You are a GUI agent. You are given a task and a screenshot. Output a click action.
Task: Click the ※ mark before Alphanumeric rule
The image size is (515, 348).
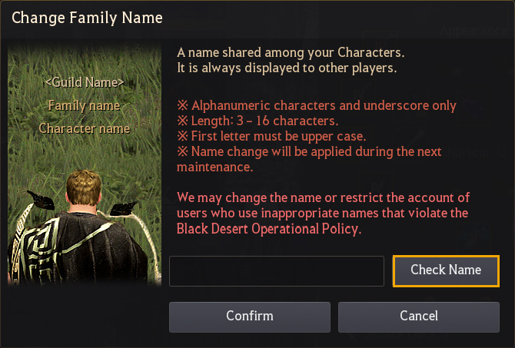(x=183, y=105)
